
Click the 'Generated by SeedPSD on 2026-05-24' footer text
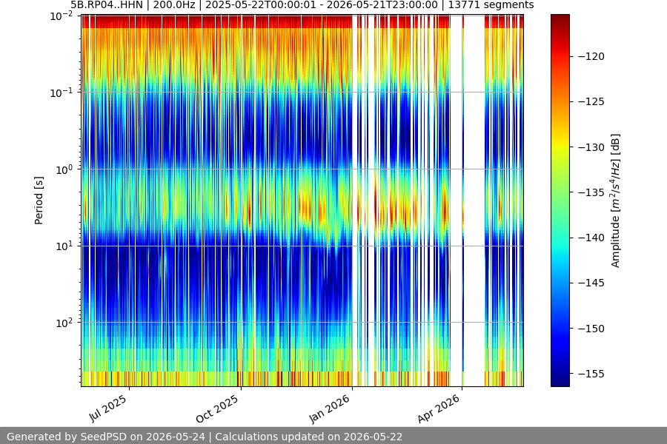tap(106, 437)
